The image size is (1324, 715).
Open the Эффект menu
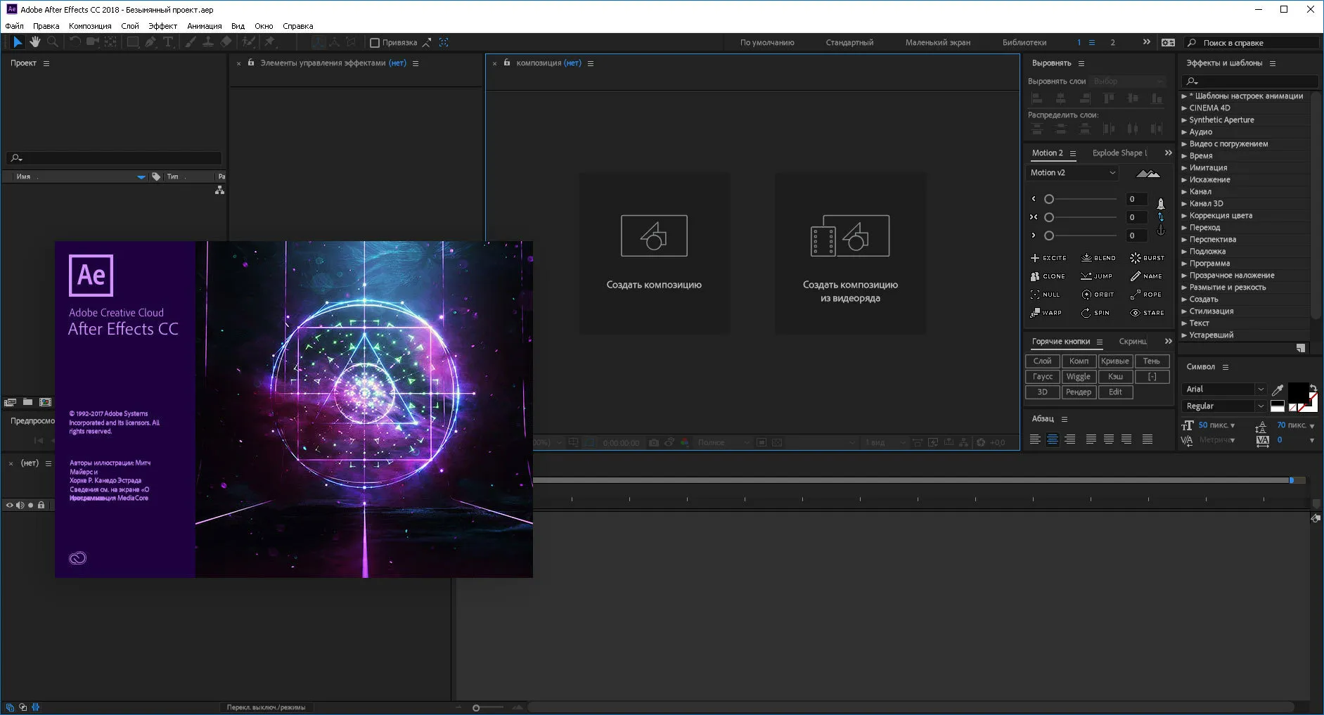tap(162, 26)
